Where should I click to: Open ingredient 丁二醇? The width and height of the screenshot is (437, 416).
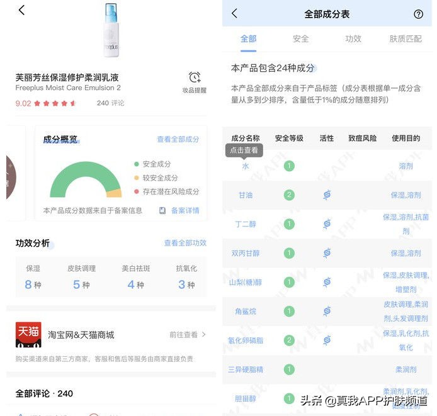[245, 224]
